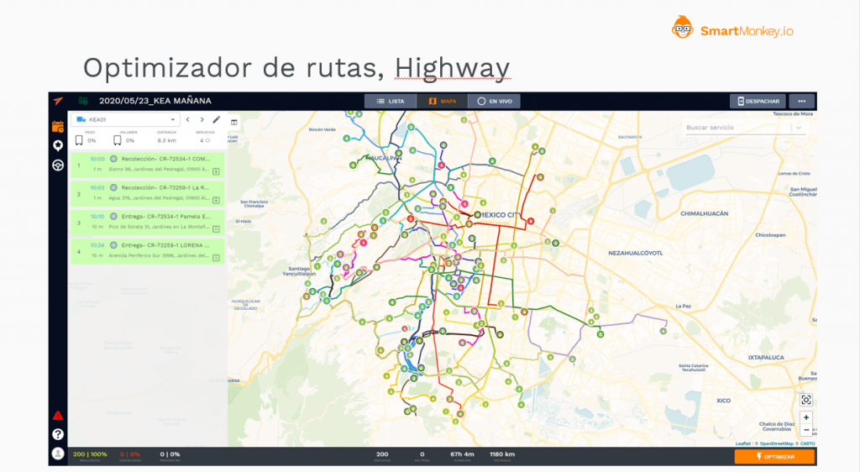
Task: Select stop 3 Entrega CR-72534-1 Pamela row
Action: [147, 222]
